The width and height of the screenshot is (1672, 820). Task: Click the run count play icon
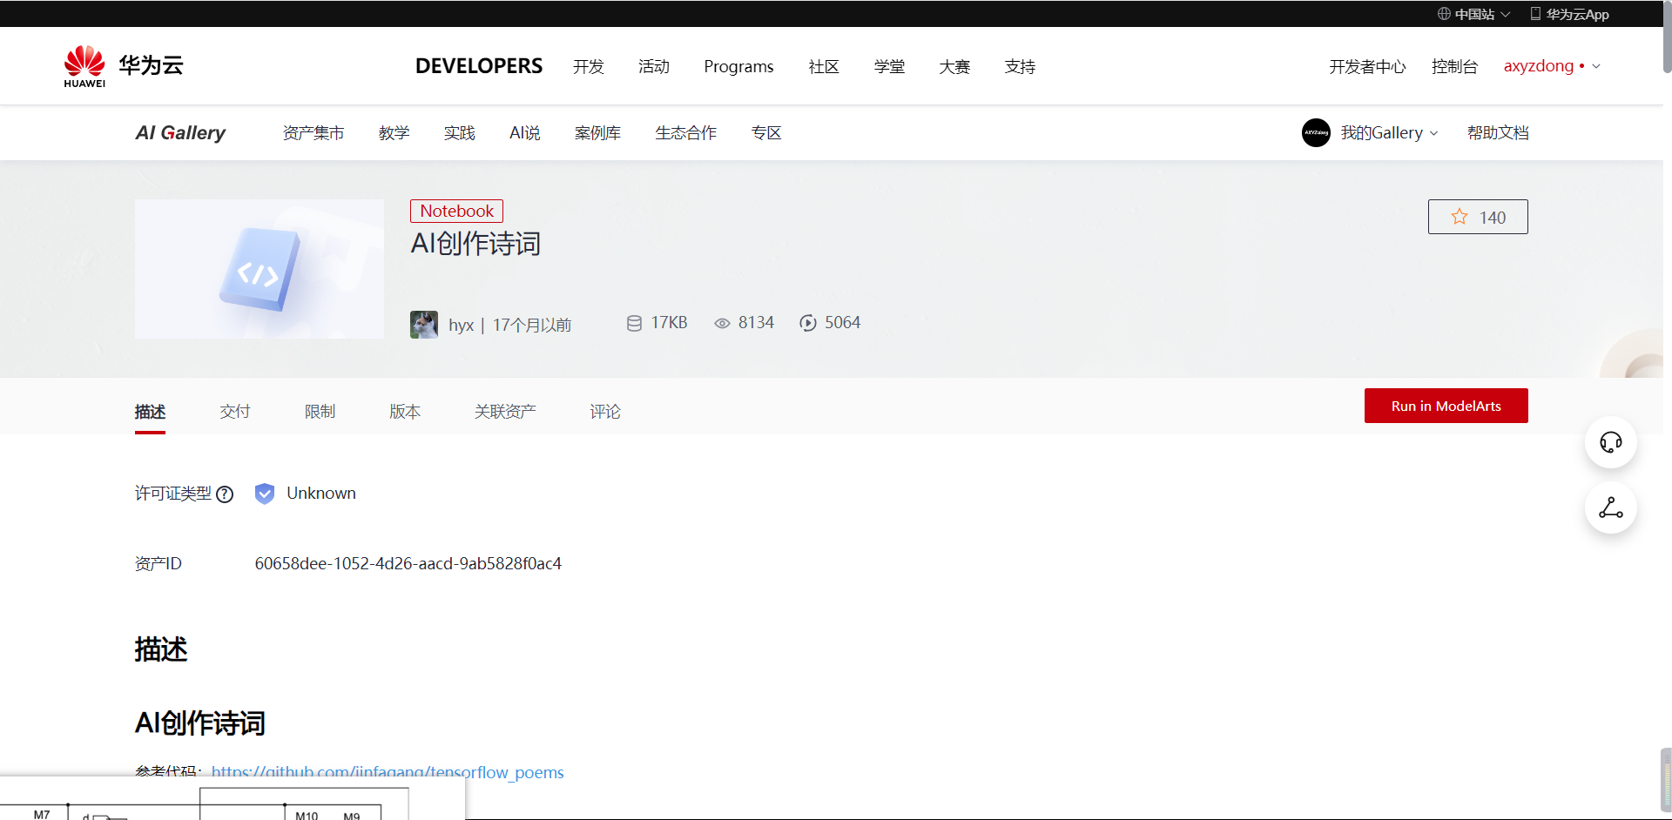click(x=808, y=323)
